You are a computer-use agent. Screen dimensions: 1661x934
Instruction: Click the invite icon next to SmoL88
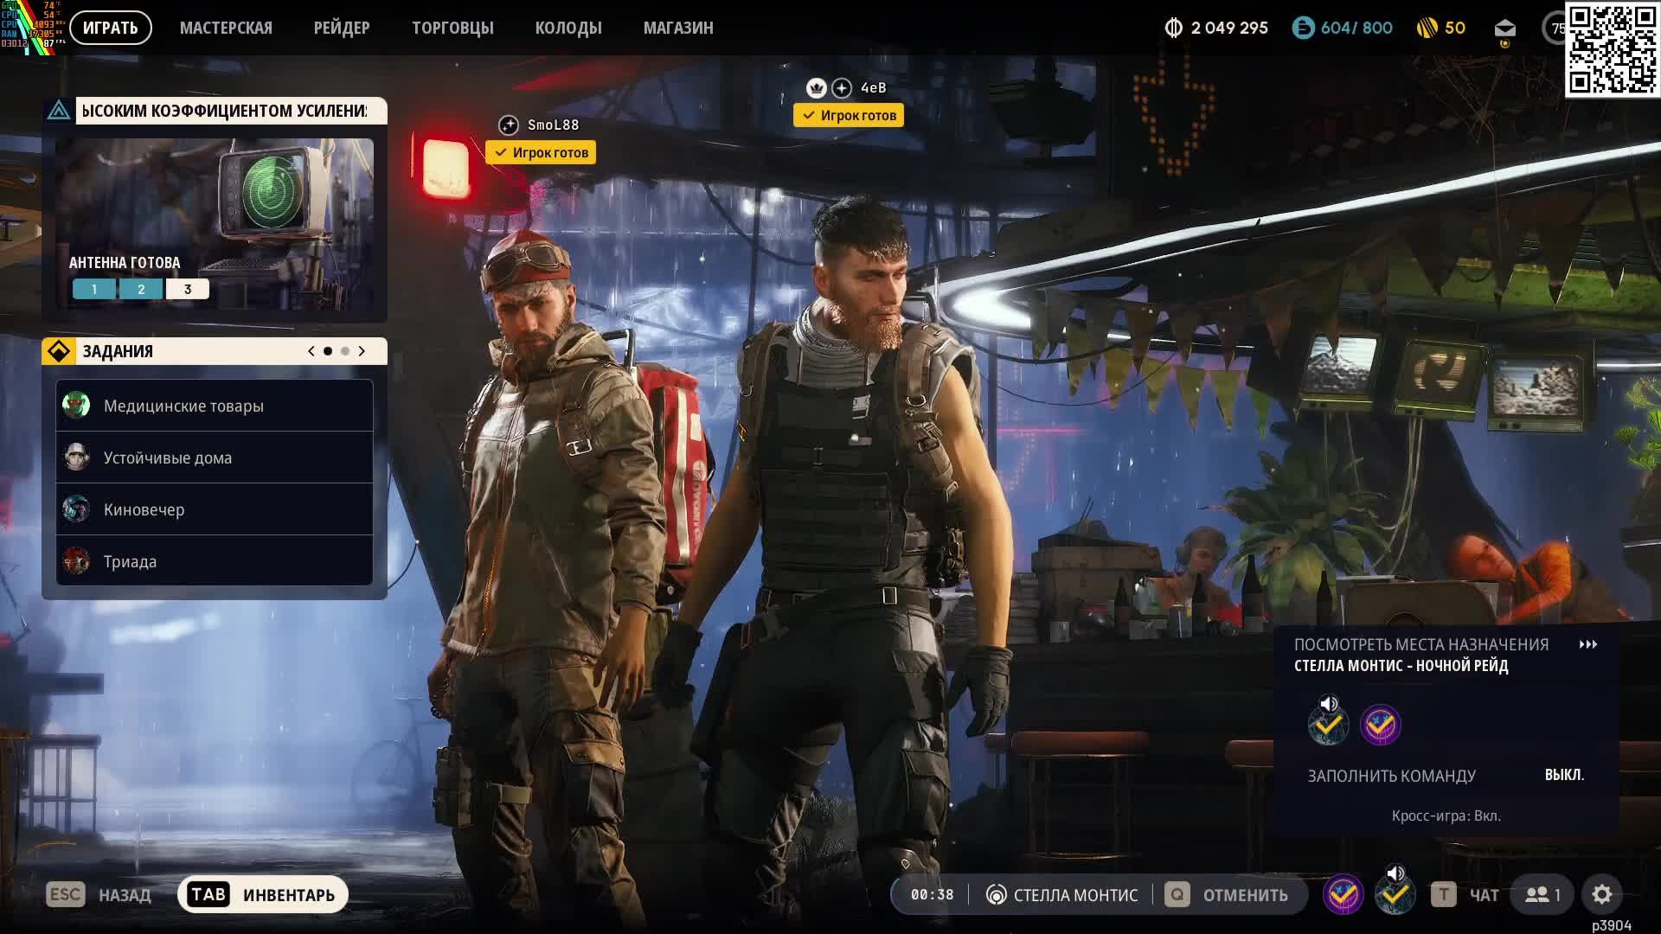click(509, 125)
